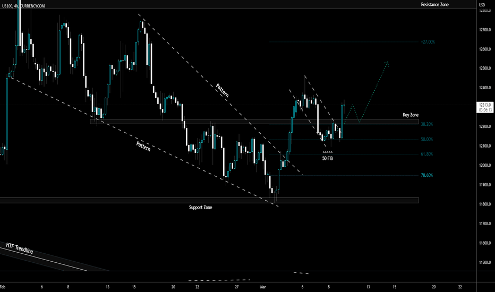Click the Feb month label on time axis

click(x=3, y=287)
